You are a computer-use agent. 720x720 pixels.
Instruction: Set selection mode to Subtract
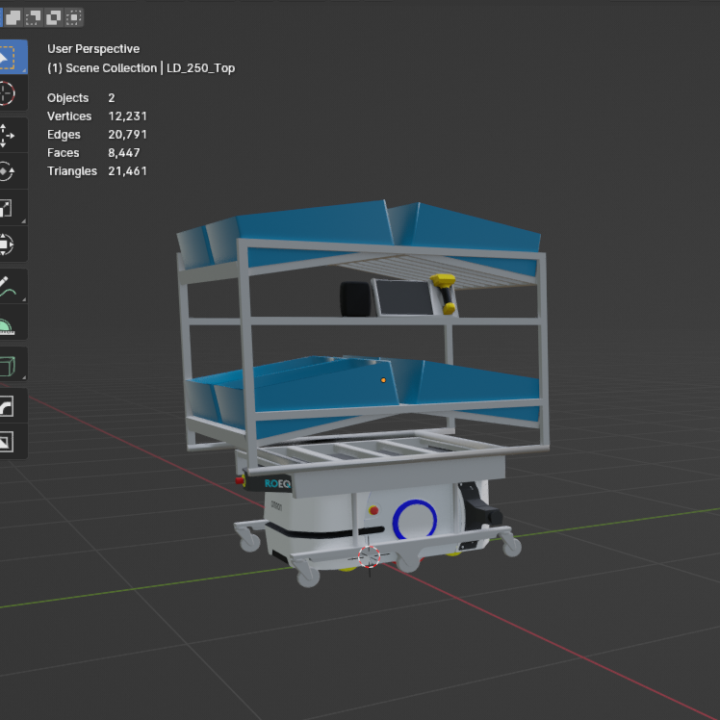coord(34,16)
